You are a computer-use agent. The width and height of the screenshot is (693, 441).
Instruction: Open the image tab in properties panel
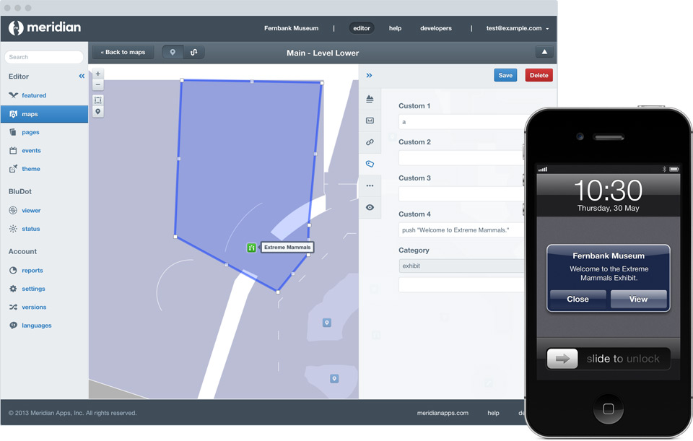tap(370, 99)
